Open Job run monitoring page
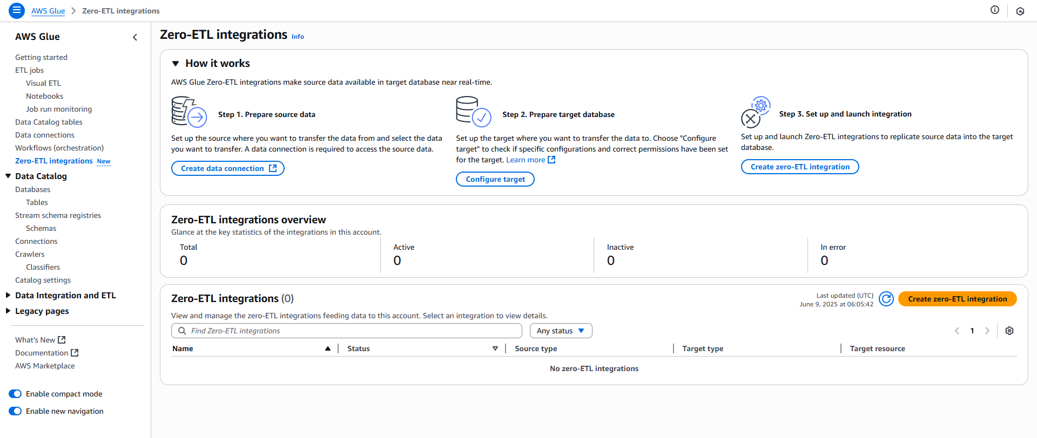Viewport: 1037px width, 438px height. 59,109
